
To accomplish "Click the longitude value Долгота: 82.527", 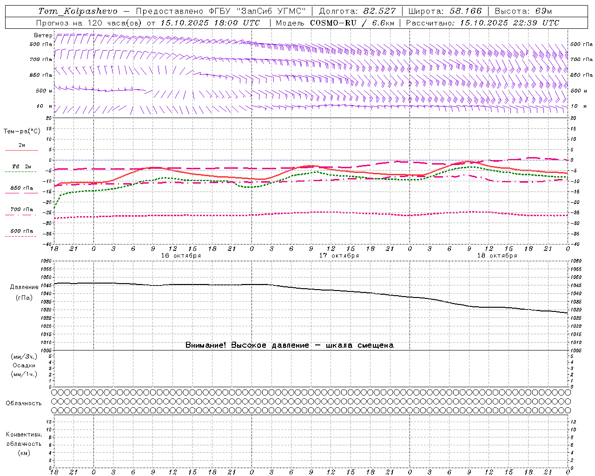I will coord(357,11).
